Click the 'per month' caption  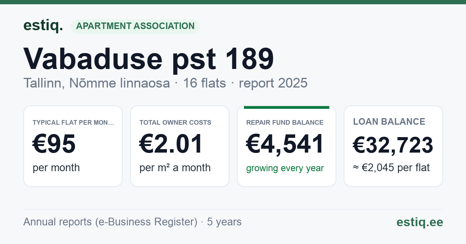pos(56,168)
